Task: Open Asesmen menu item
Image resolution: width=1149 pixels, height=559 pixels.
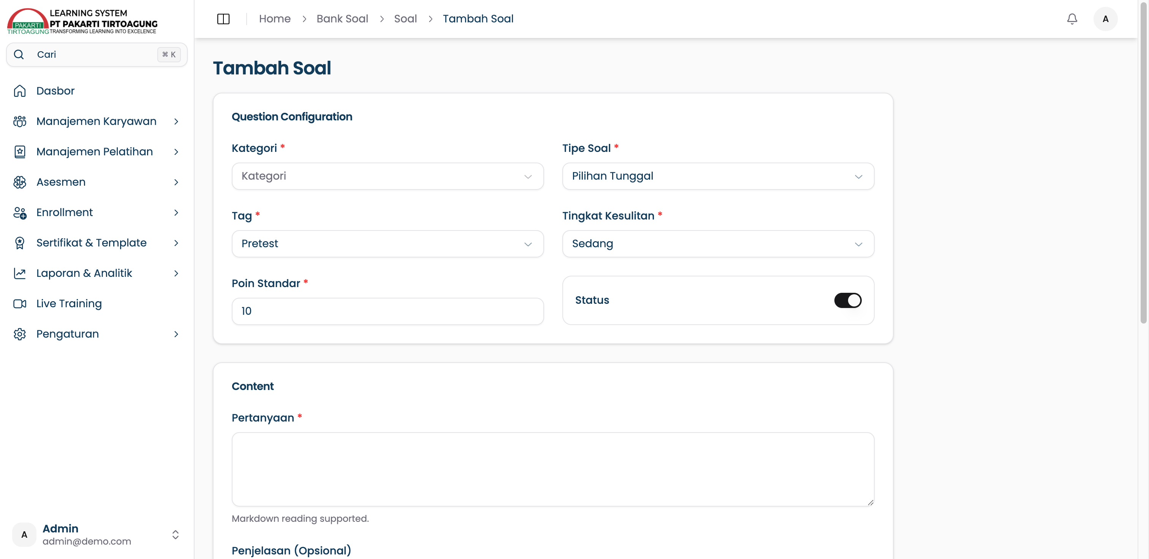Action: coord(97,182)
